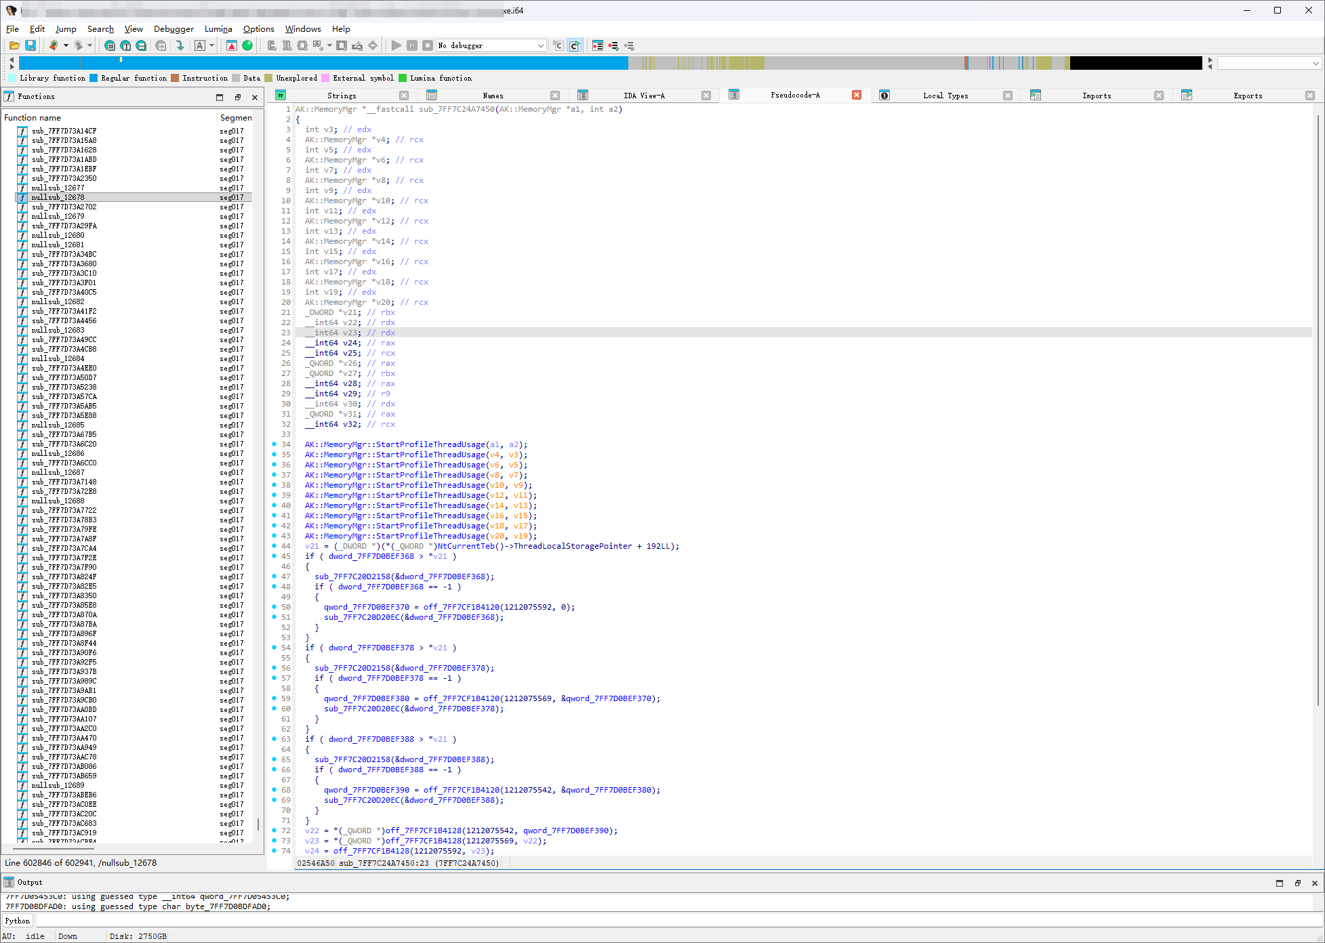Switch to the Imports tab
The height and width of the screenshot is (943, 1325).
(1096, 96)
